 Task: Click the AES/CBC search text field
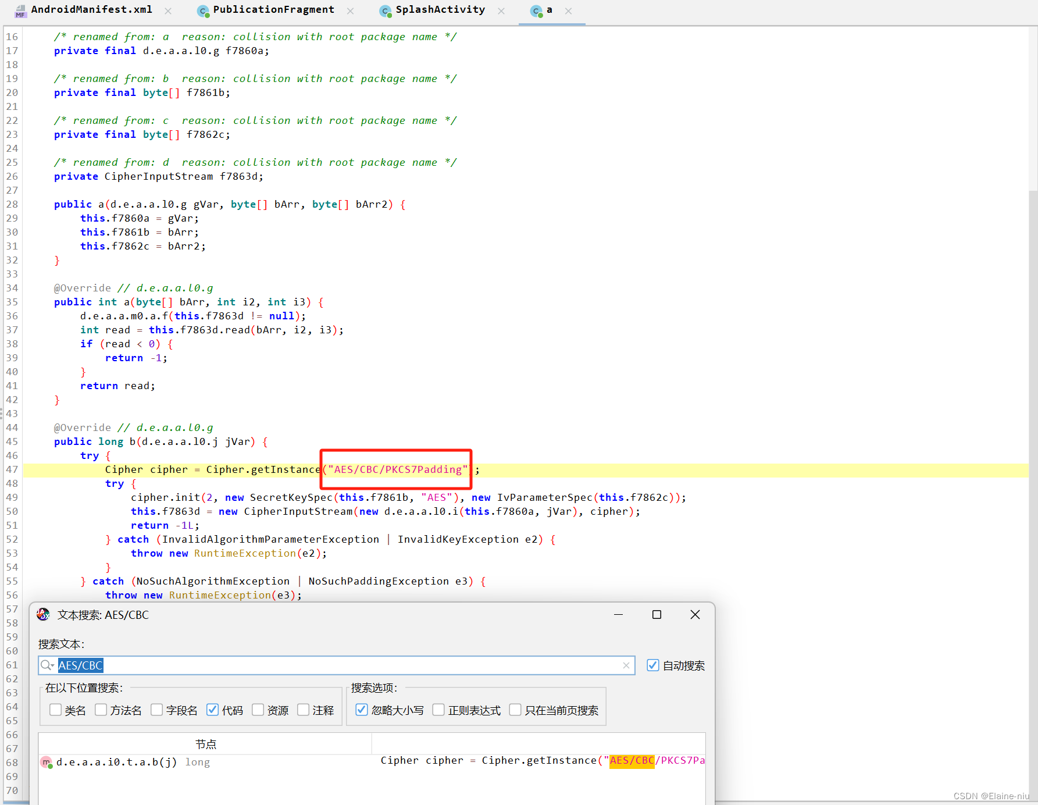[337, 665]
